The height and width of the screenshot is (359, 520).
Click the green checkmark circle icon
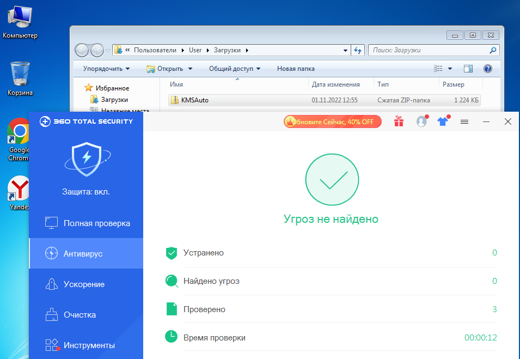coord(332,180)
